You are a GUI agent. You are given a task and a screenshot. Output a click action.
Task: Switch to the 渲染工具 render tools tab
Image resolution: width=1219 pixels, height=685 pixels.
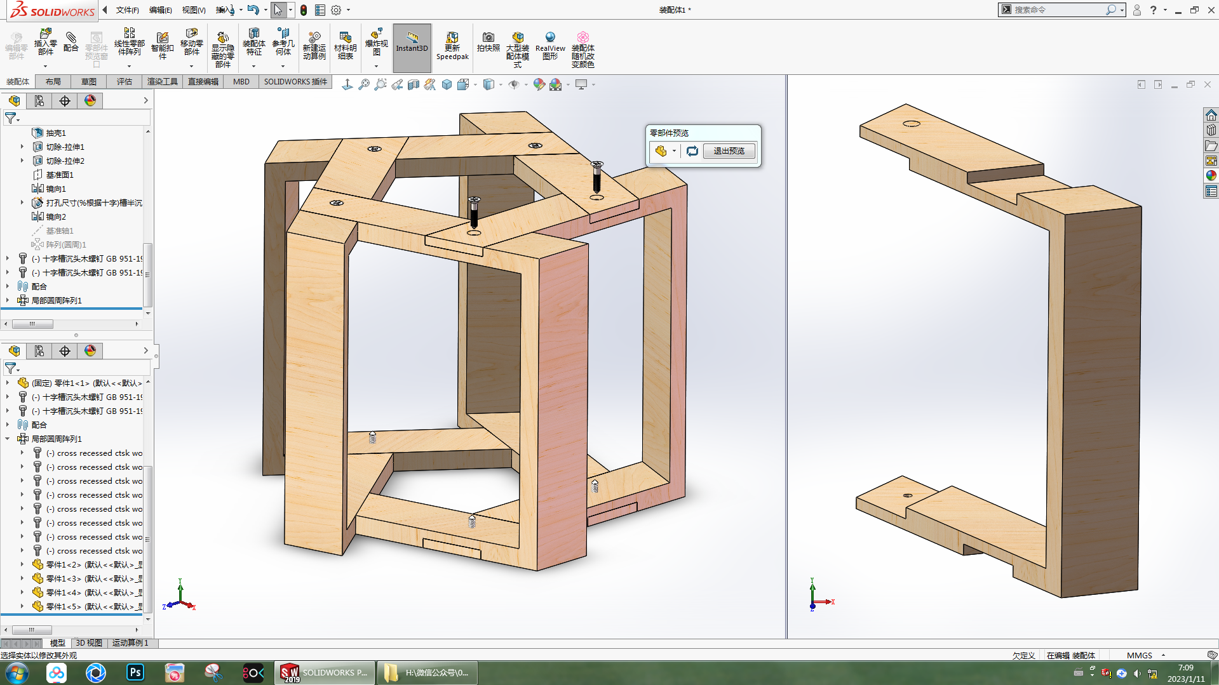click(163, 82)
